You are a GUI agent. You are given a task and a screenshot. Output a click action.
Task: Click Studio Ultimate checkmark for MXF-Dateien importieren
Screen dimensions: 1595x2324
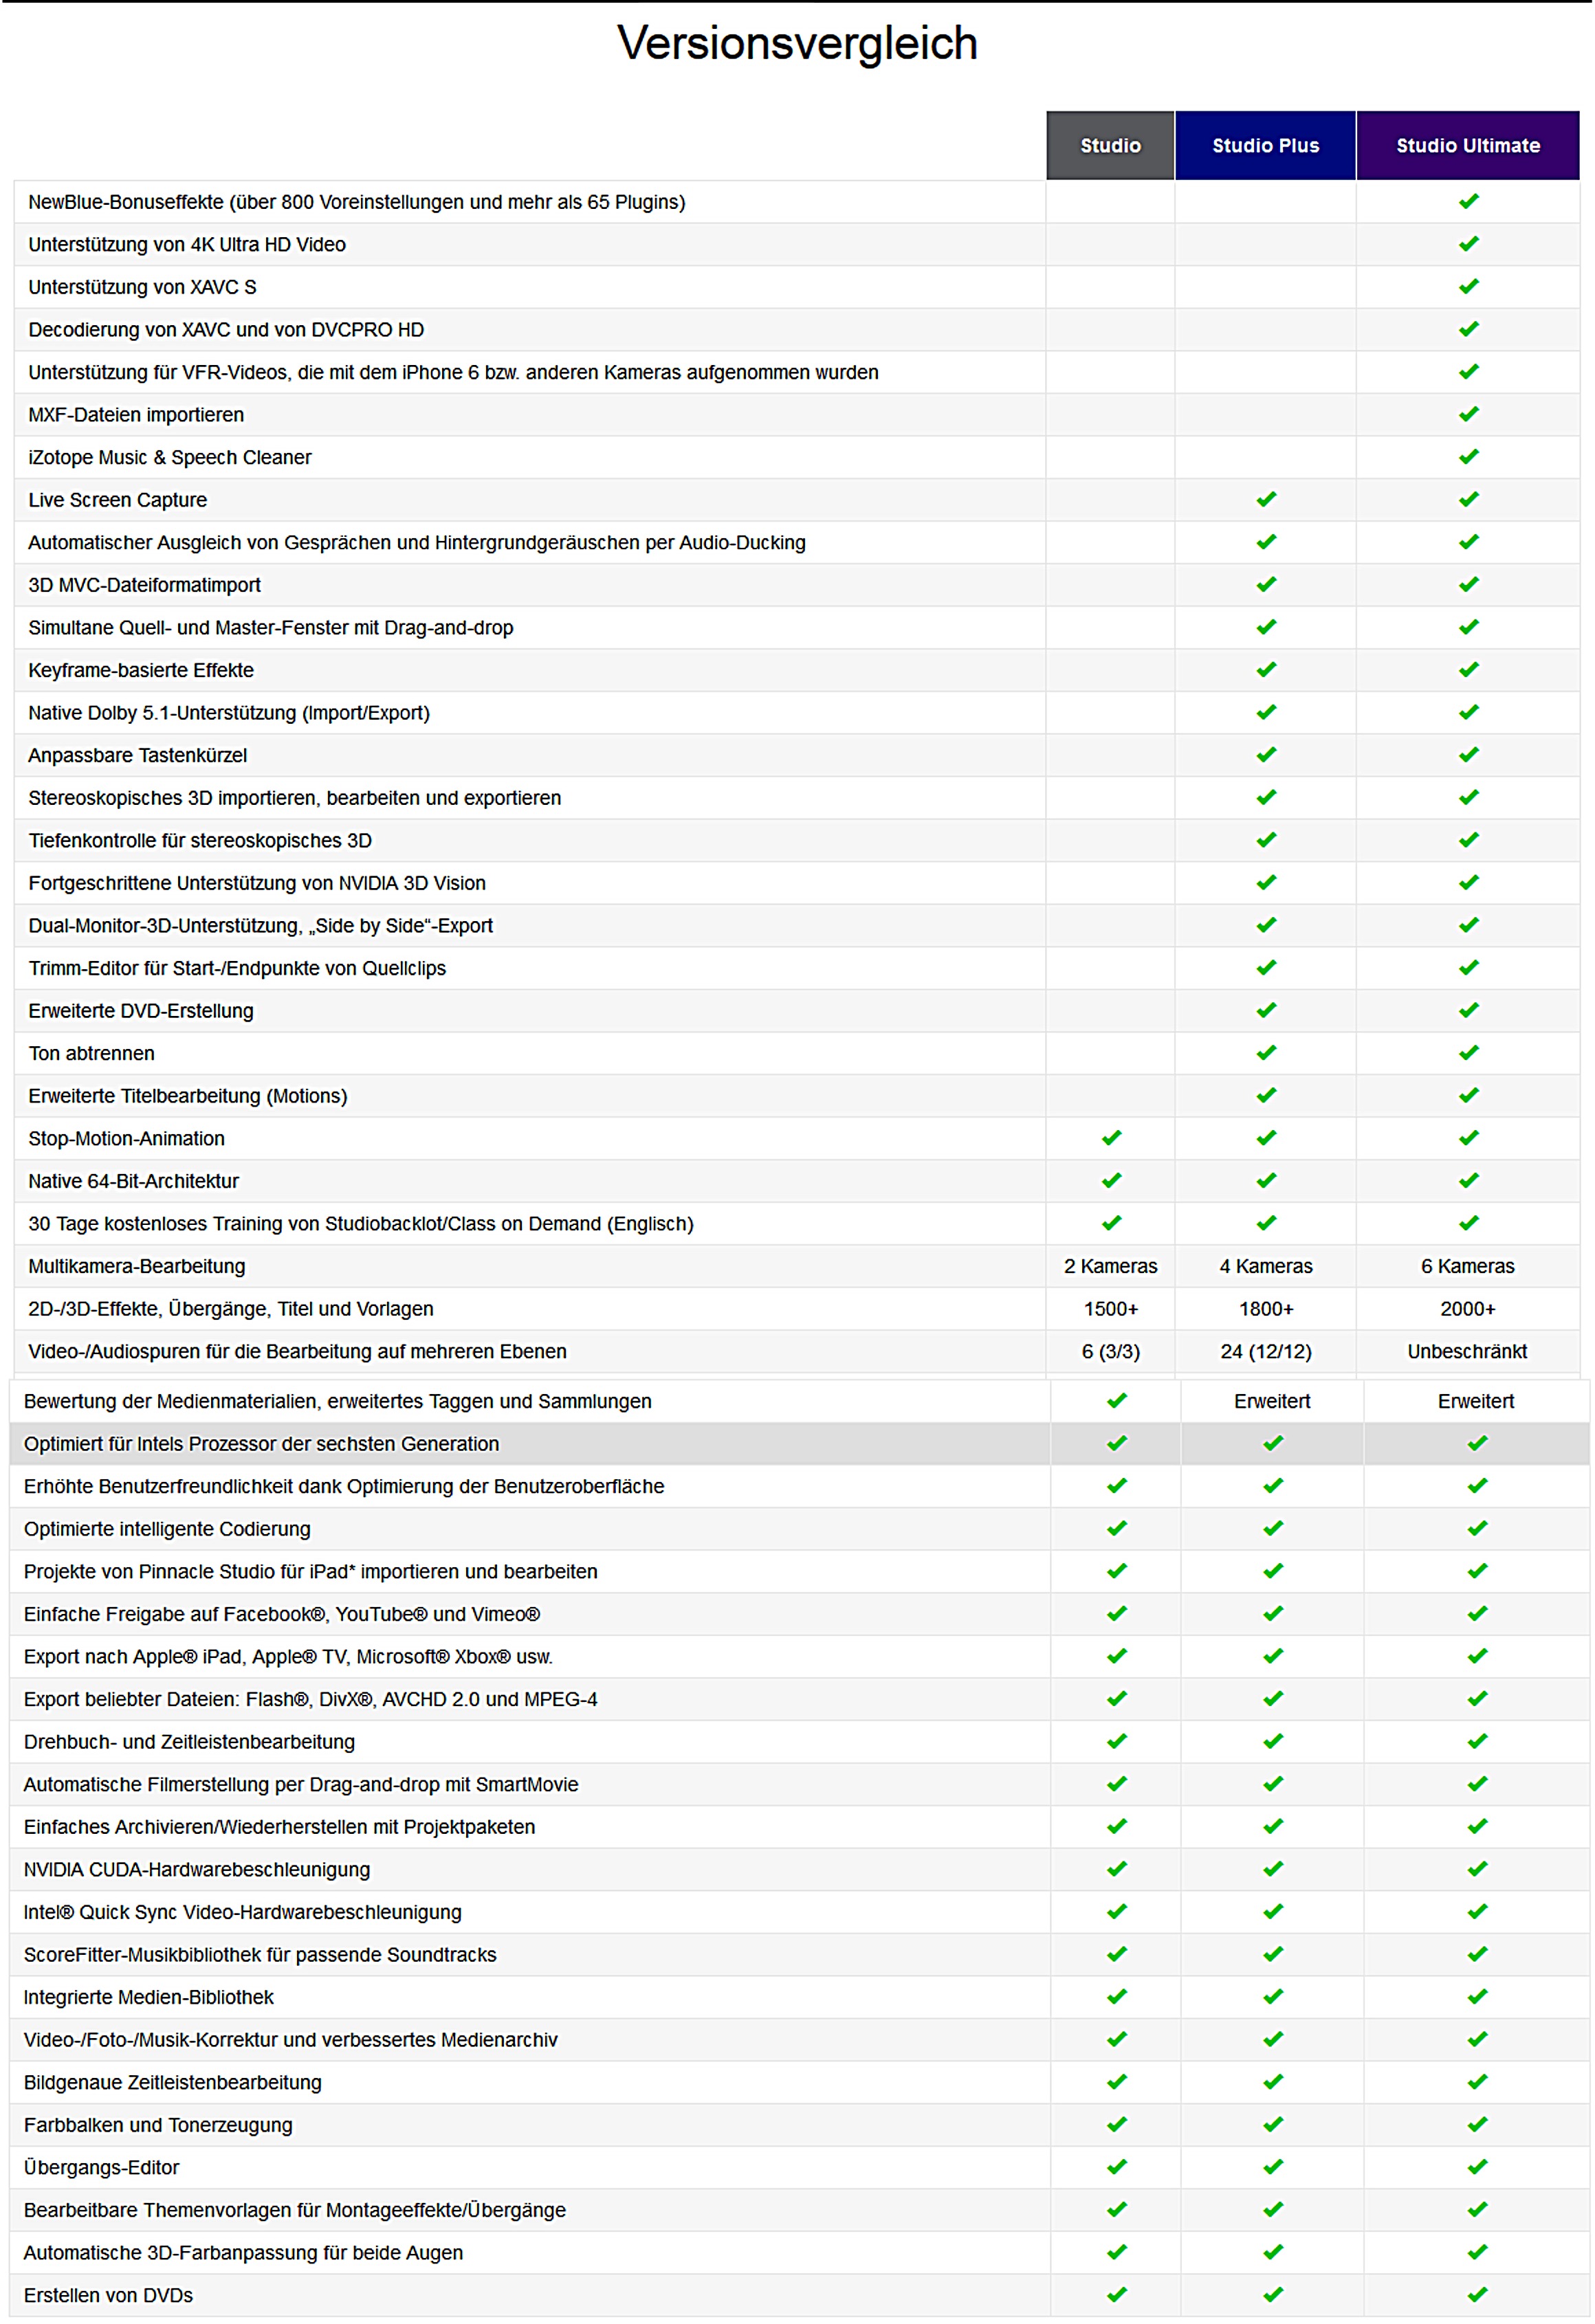(x=1468, y=414)
